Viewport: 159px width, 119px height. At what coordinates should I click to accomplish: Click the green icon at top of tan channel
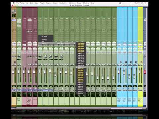(x=14, y=16)
